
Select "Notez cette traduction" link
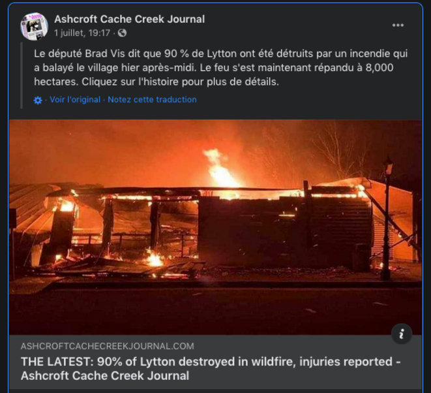153,100
